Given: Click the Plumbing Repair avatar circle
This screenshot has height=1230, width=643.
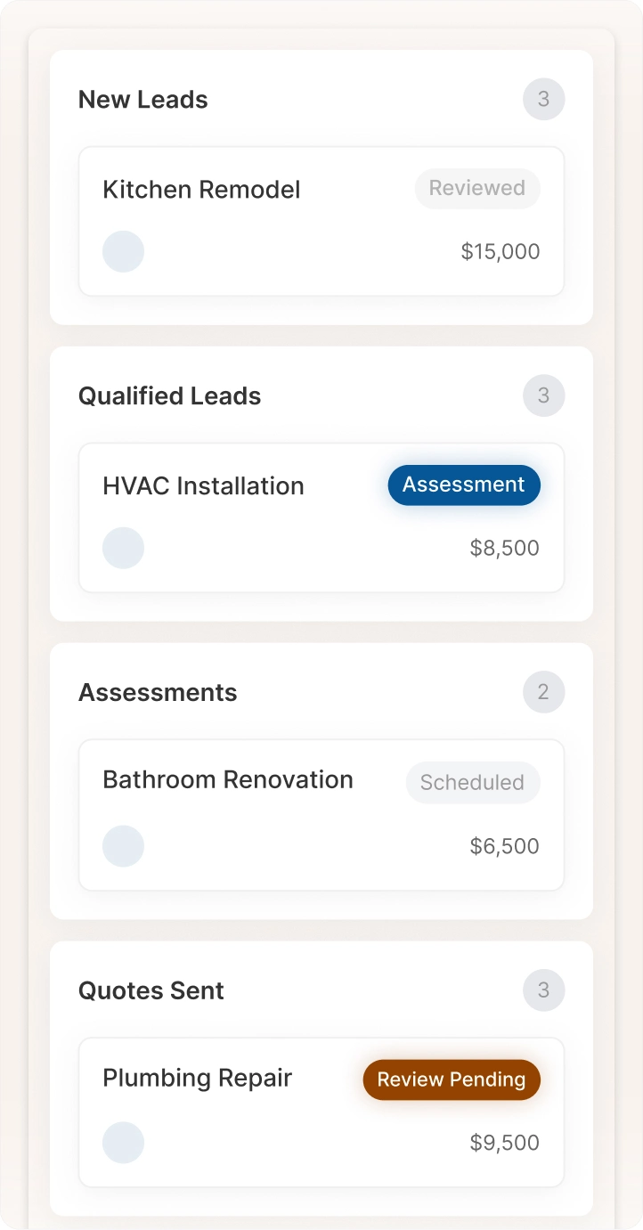Looking at the screenshot, I should click(x=123, y=1143).
